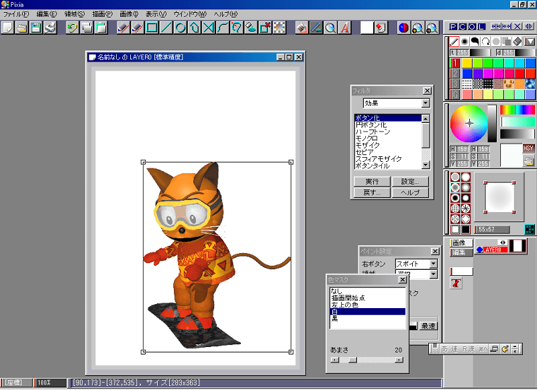The width and height of the screenshot is (537, 390).
Task: Click the Print icon in the toolbar
Action: (50, 28)
